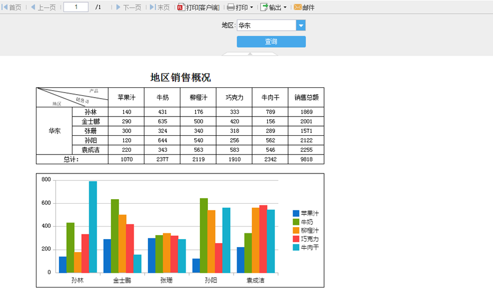The width and height of the screenshot is (493, 307).
Task: Click 金士鹏 牛奶 value 635
Action: pos(162,122)
